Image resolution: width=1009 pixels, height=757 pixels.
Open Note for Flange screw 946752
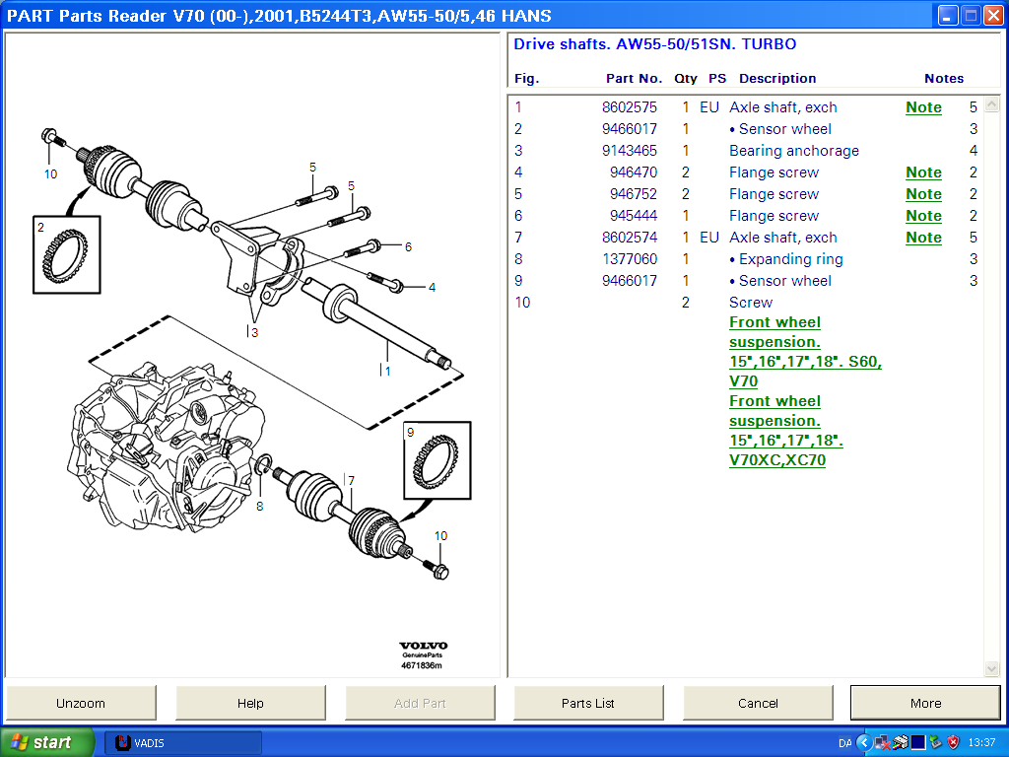pyautogui.click(x=923, y=194)
